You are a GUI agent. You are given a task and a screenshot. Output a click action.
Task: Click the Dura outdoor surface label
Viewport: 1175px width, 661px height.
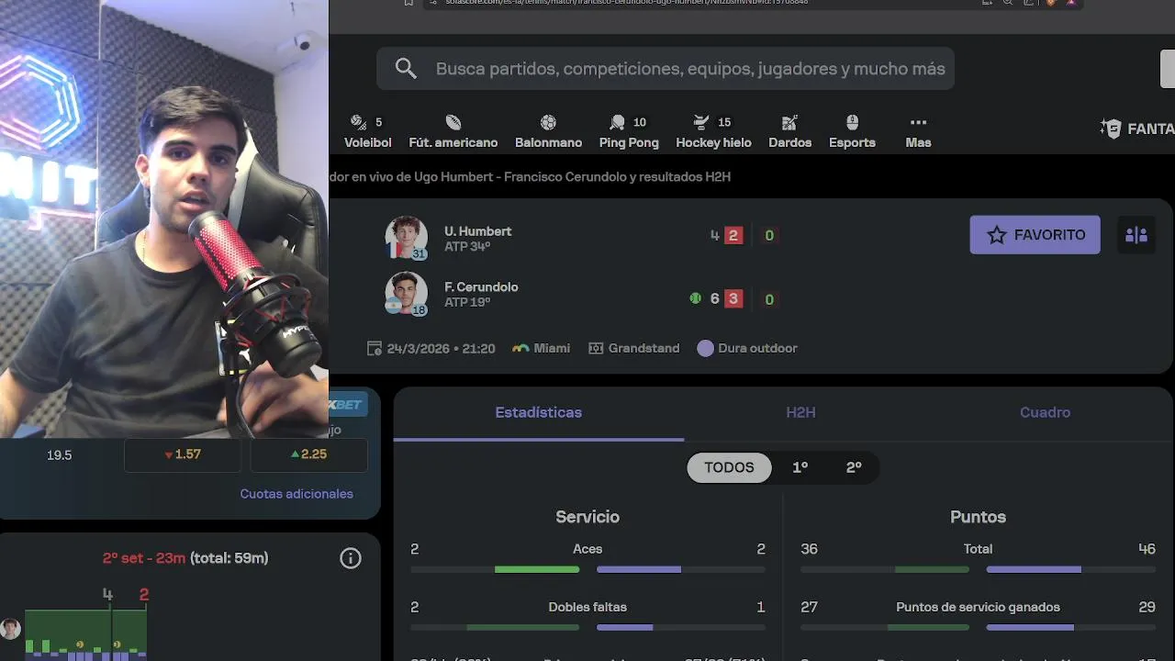[747, 349]
